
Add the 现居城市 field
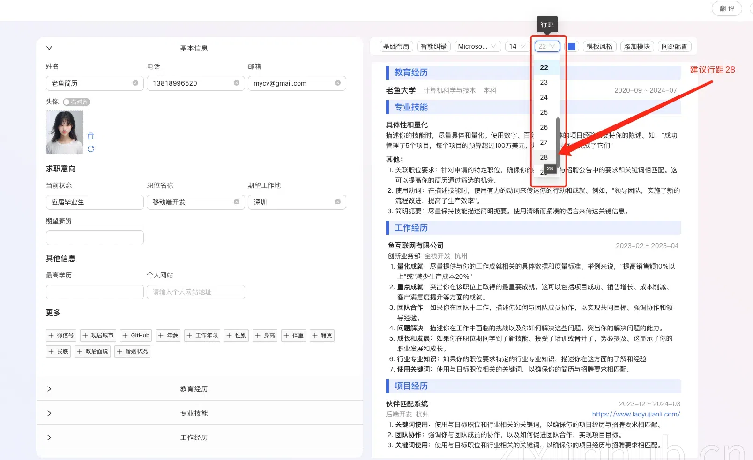(98, 336)
